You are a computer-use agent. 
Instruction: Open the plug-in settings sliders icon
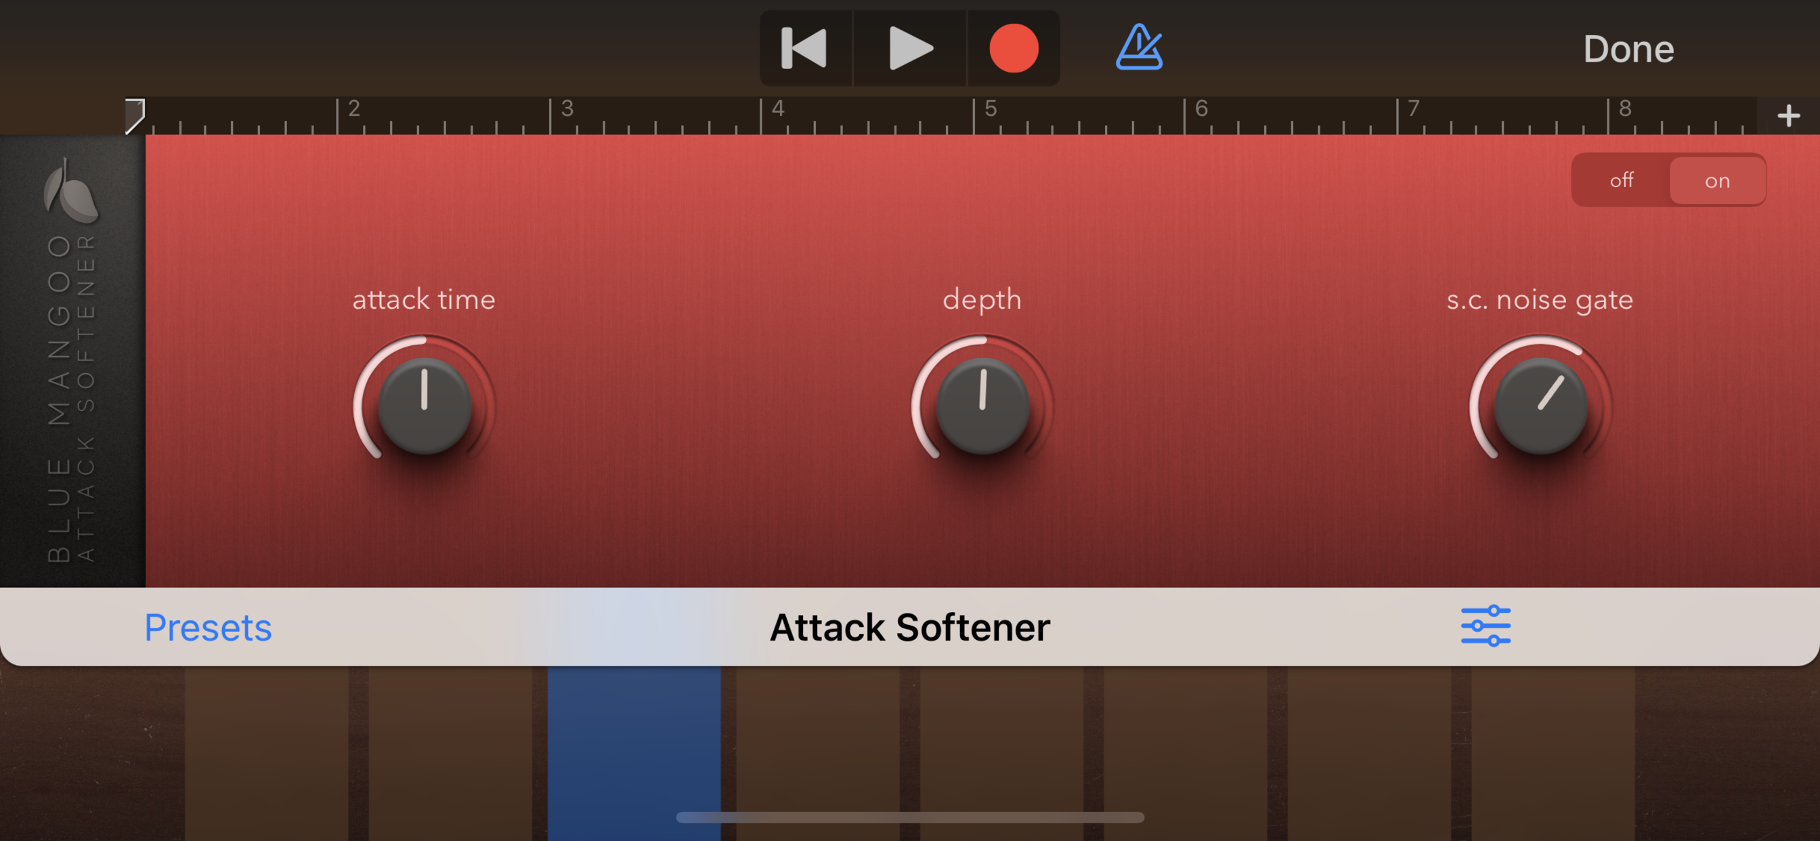[x=1485, y=626]
